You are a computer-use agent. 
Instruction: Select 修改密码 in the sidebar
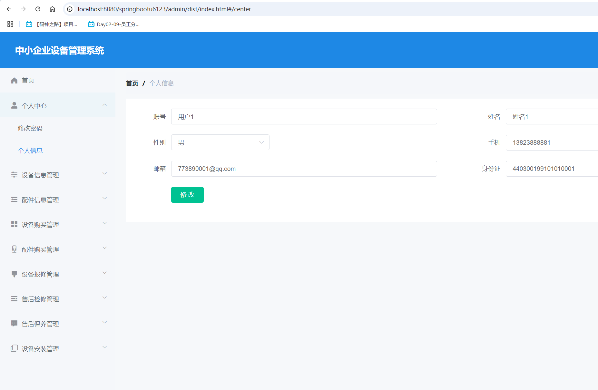pos(30,128)
